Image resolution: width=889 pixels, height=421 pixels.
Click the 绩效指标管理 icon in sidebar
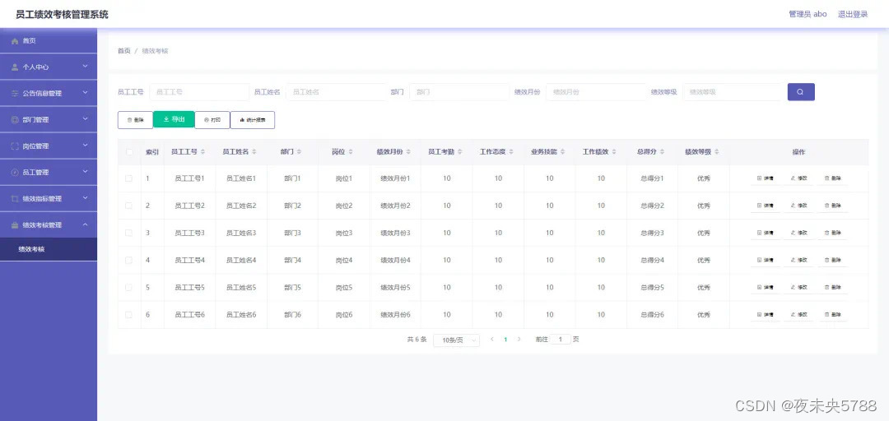tap(15, 199)
